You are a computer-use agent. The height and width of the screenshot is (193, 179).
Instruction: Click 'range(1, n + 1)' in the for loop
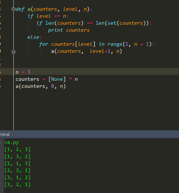130,44
